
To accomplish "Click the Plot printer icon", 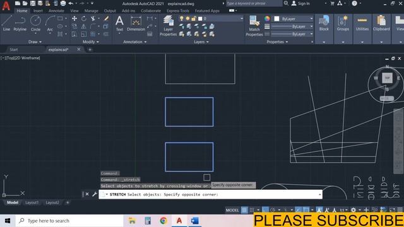I will (x=63, y=3).
